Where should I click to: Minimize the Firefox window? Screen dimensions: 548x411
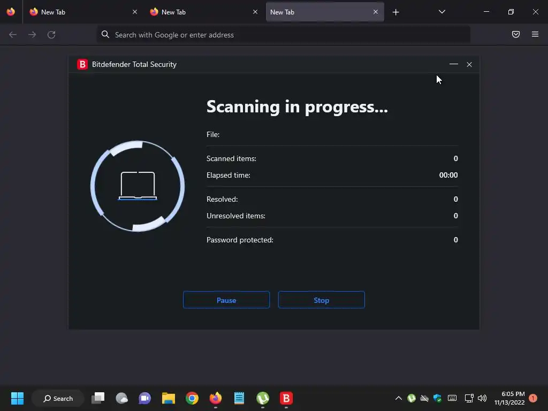point(486,12)
